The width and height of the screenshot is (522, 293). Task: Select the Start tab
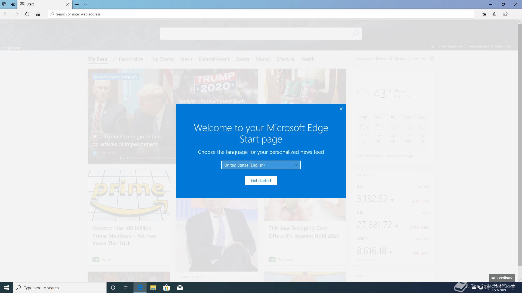(x=45, y=4)
